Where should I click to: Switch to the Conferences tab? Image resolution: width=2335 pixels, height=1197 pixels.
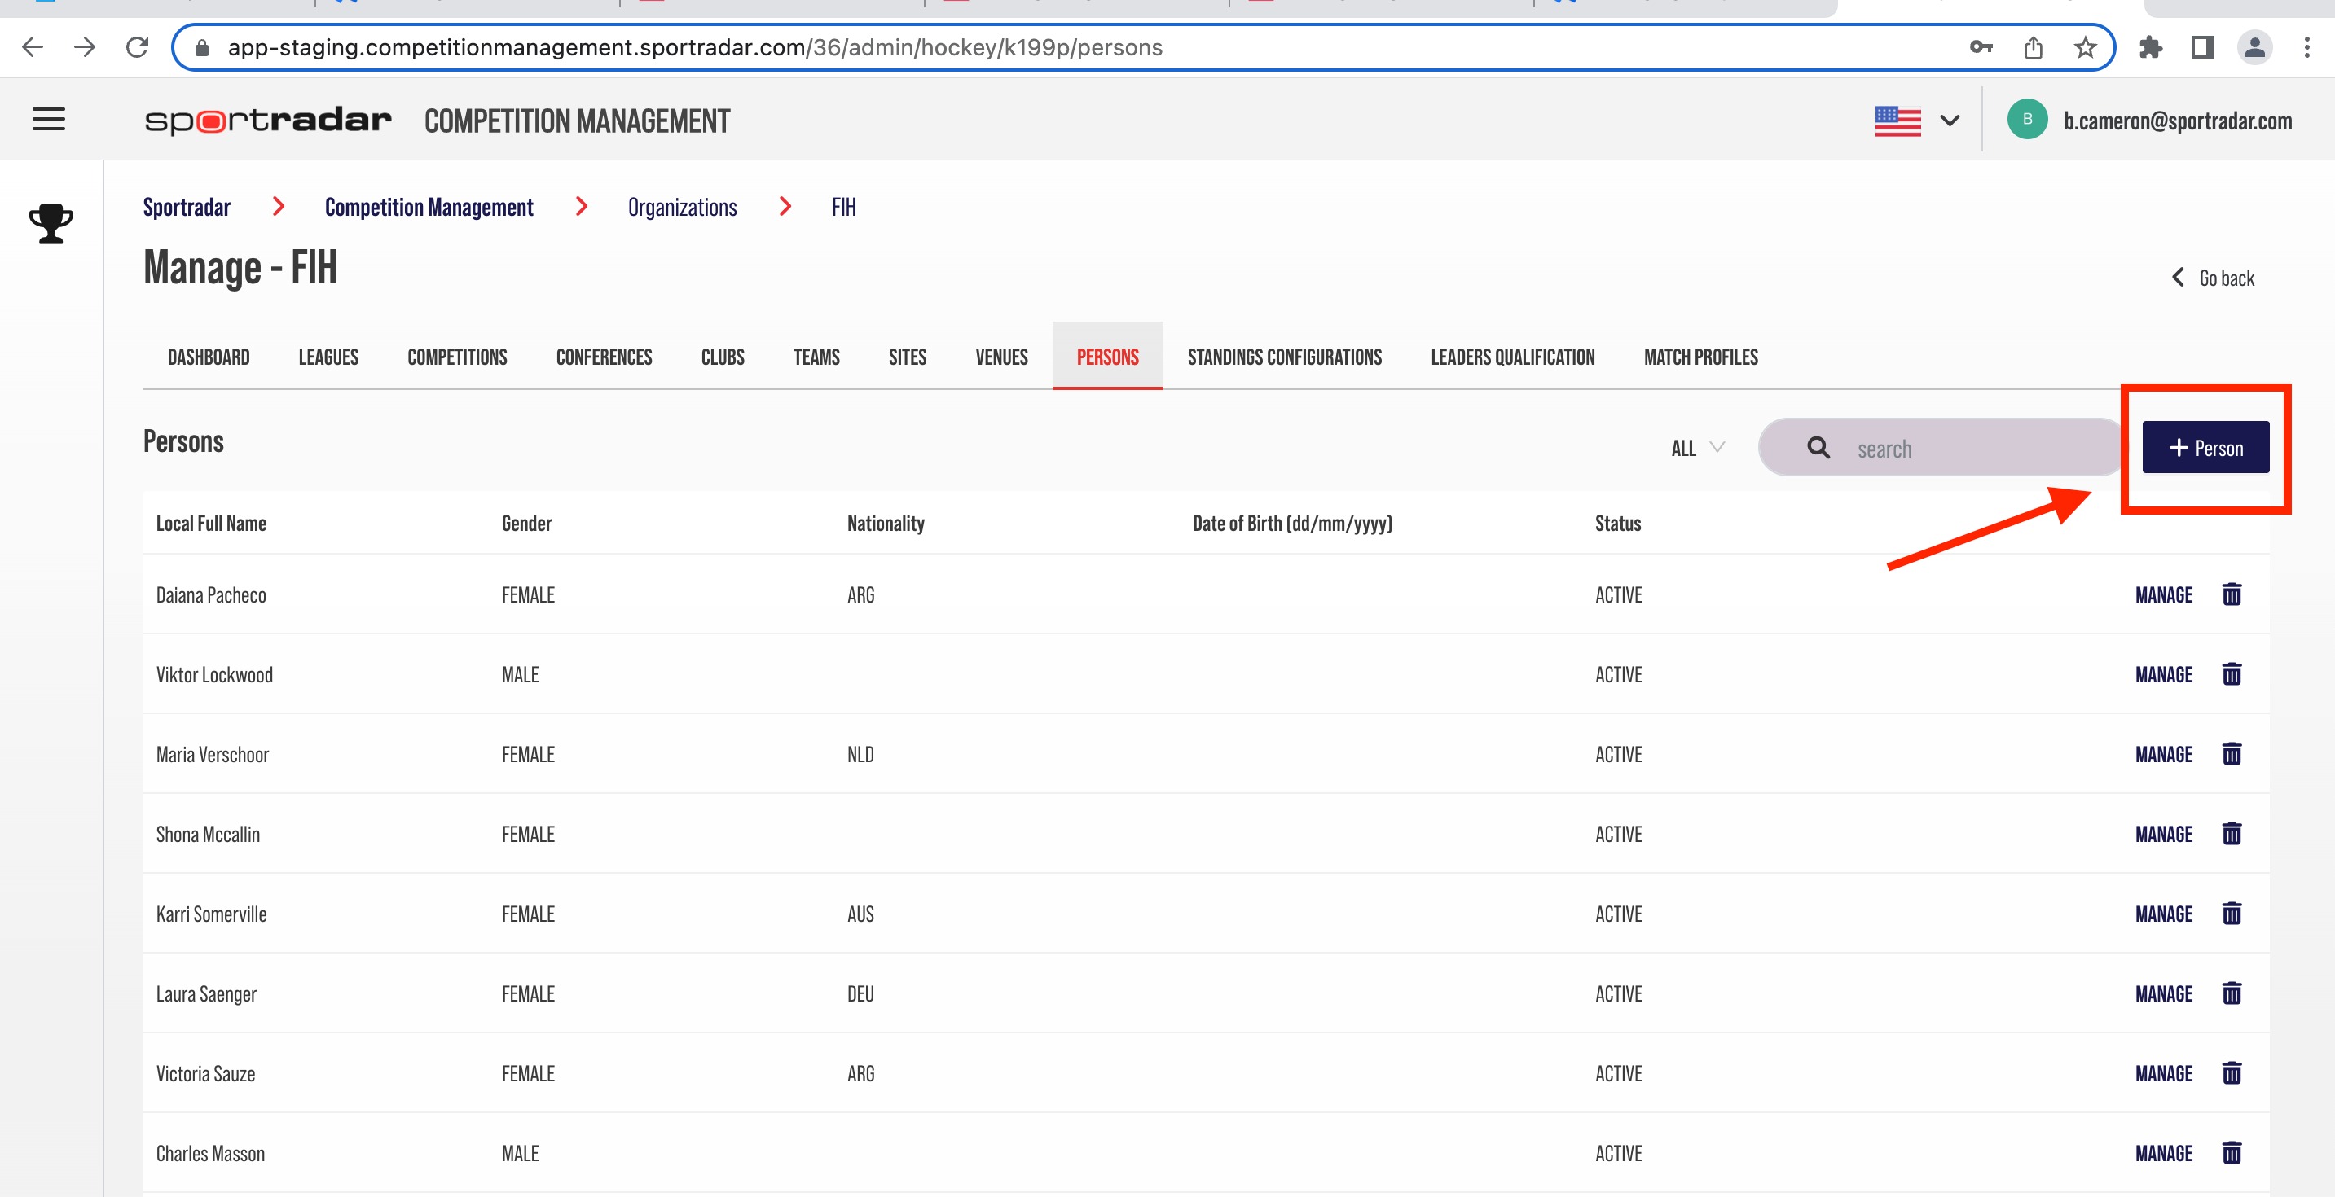click(604, 357)
